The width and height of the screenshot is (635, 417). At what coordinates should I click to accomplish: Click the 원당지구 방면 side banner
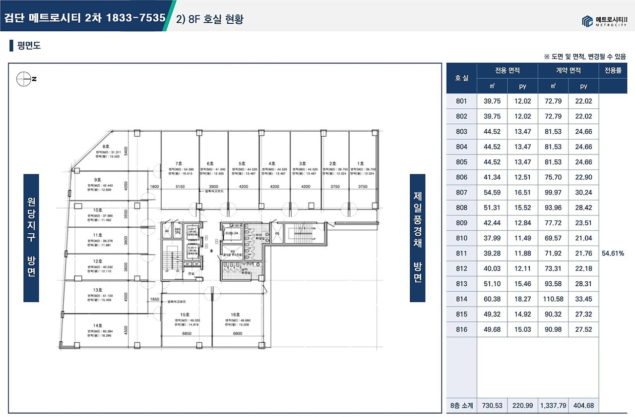[x=31, y=238]
